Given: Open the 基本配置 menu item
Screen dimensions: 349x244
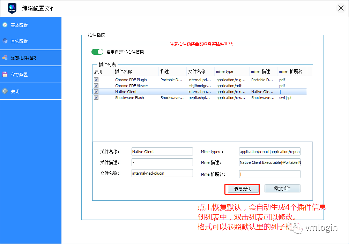Looking at the screenshot, I should 19,25.
